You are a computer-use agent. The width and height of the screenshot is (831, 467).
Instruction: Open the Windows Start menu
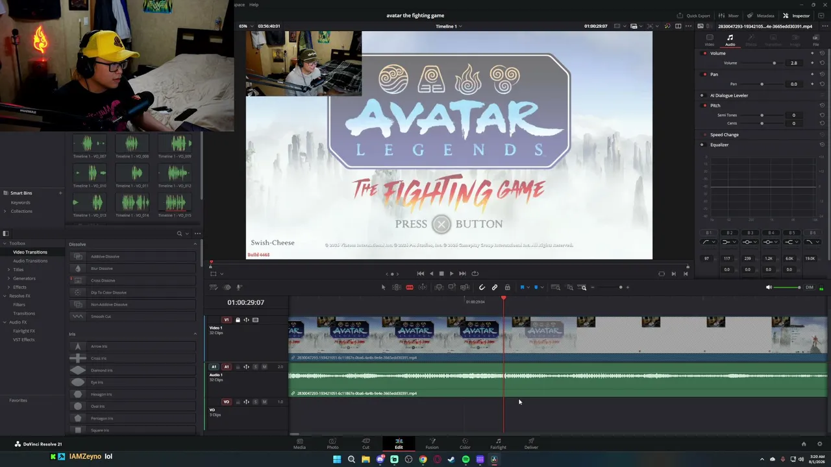coord(337,459)
